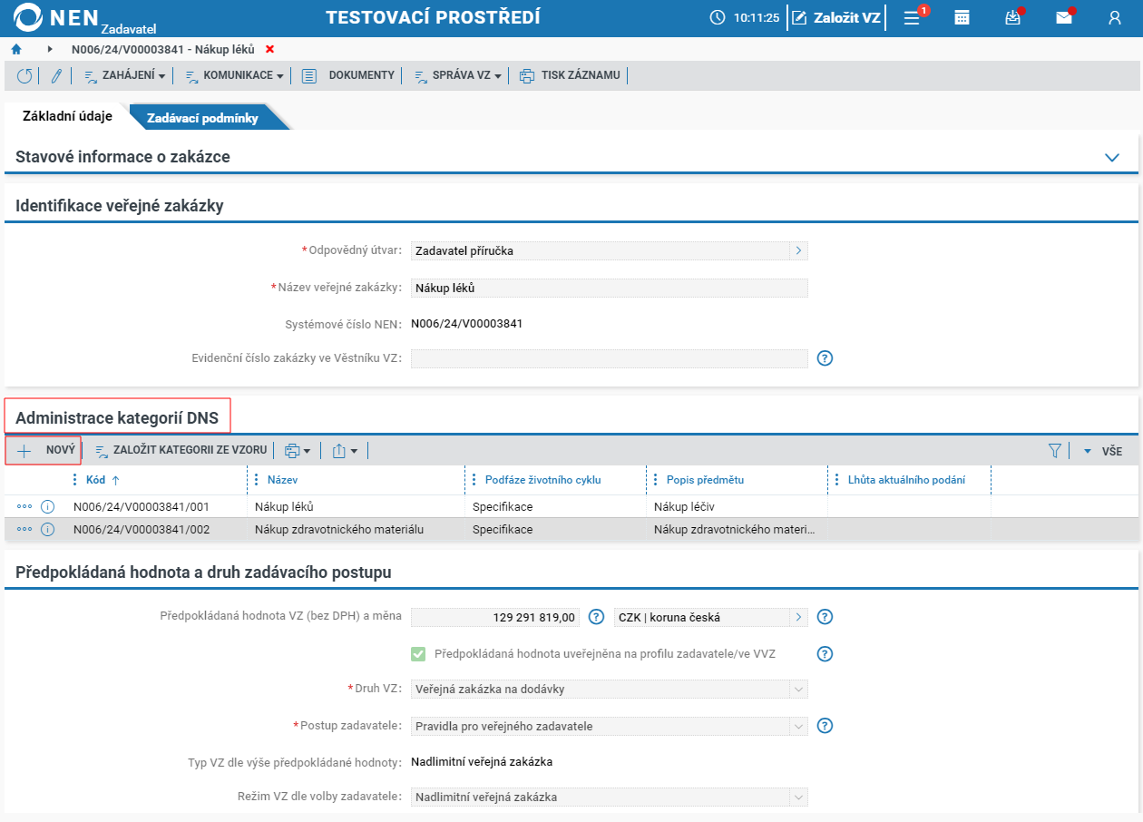This screenshot has width=1143, height=822.
Task: Open the user profile icon
Action: [1115, 17]
